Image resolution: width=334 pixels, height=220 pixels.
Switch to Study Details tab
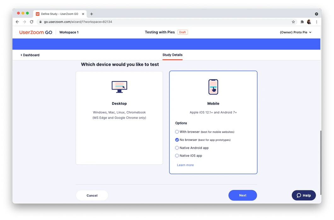tap(172, 55)
